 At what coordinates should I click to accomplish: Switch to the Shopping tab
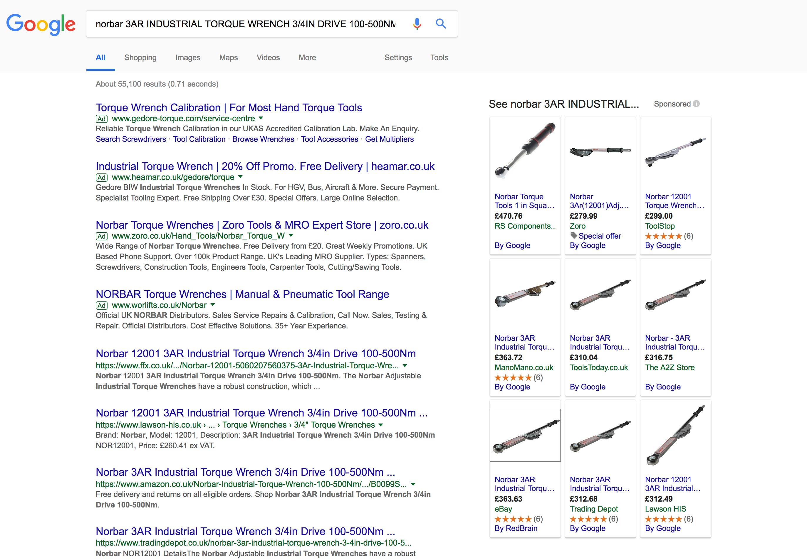point(140,58)
